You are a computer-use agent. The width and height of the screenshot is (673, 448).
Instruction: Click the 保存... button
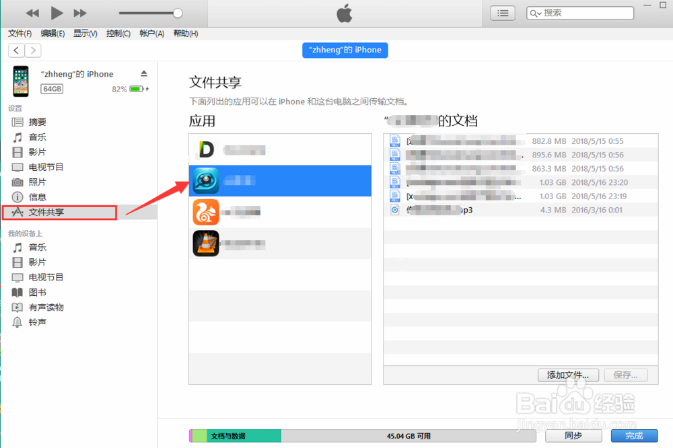[x=625, y=375]
